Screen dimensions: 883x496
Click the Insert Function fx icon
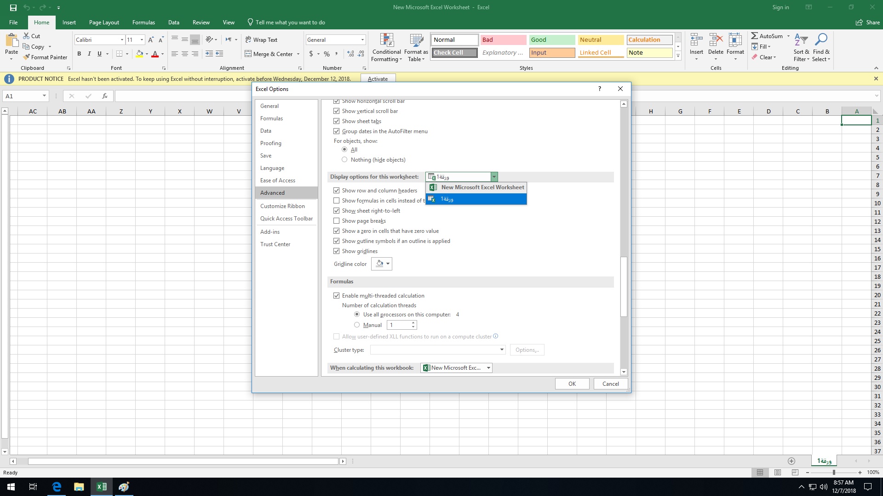coord(105,96)
